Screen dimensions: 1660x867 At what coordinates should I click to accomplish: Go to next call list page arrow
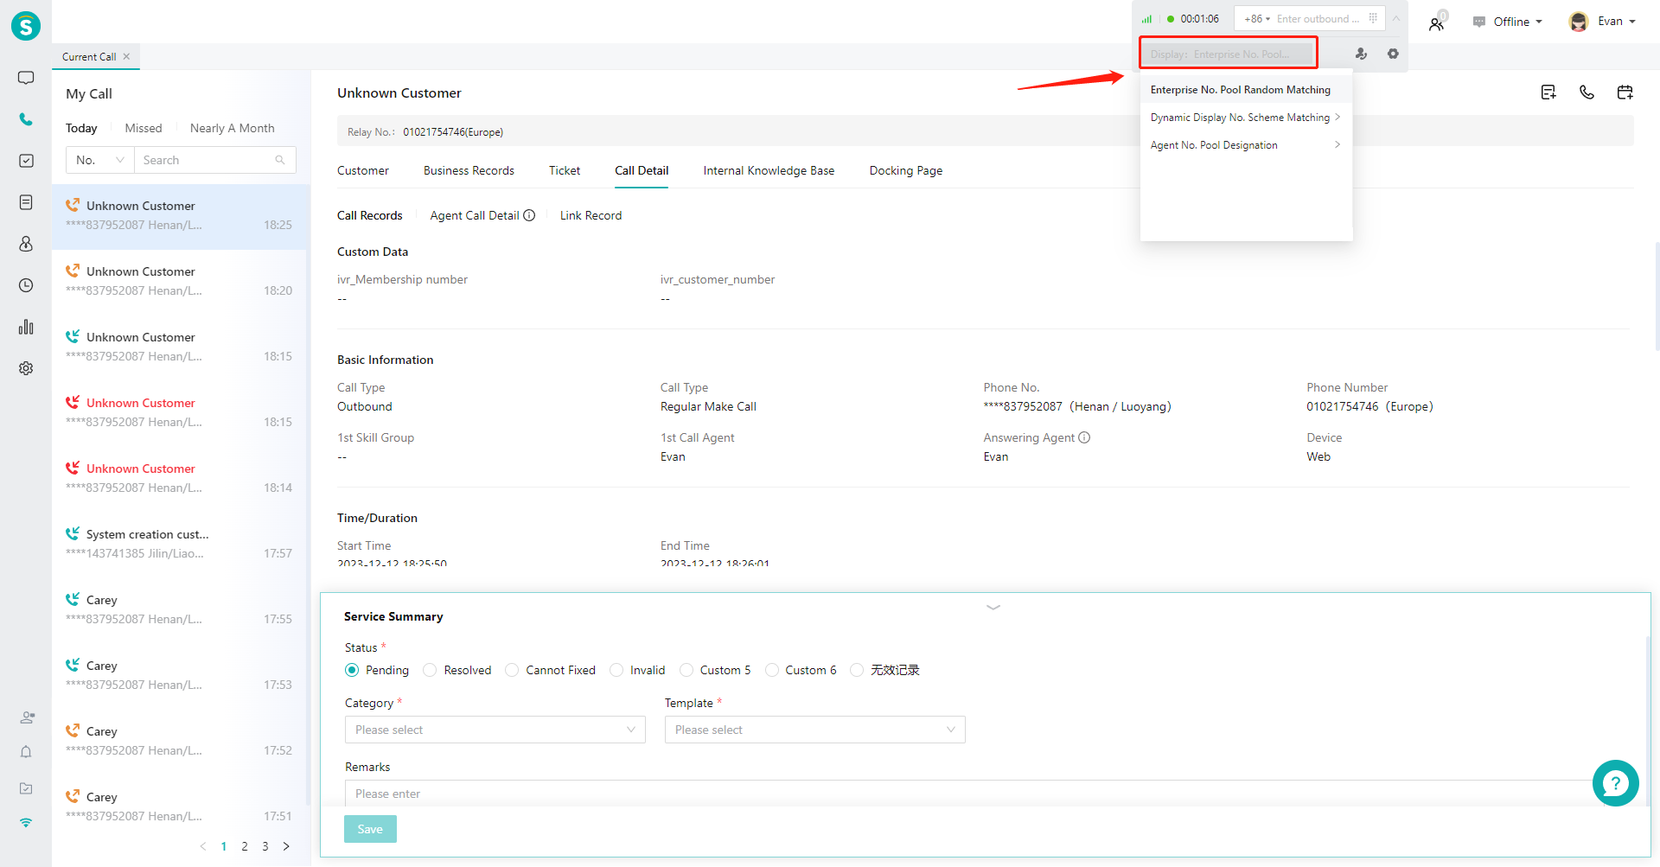(x=286, y=846)
